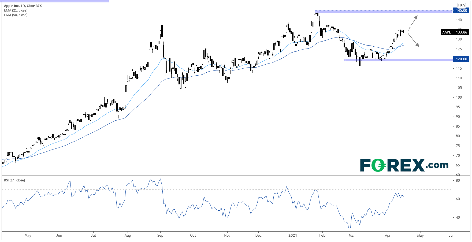Click the 140 price axis label
472x242 pixels.
coord(459,20)
